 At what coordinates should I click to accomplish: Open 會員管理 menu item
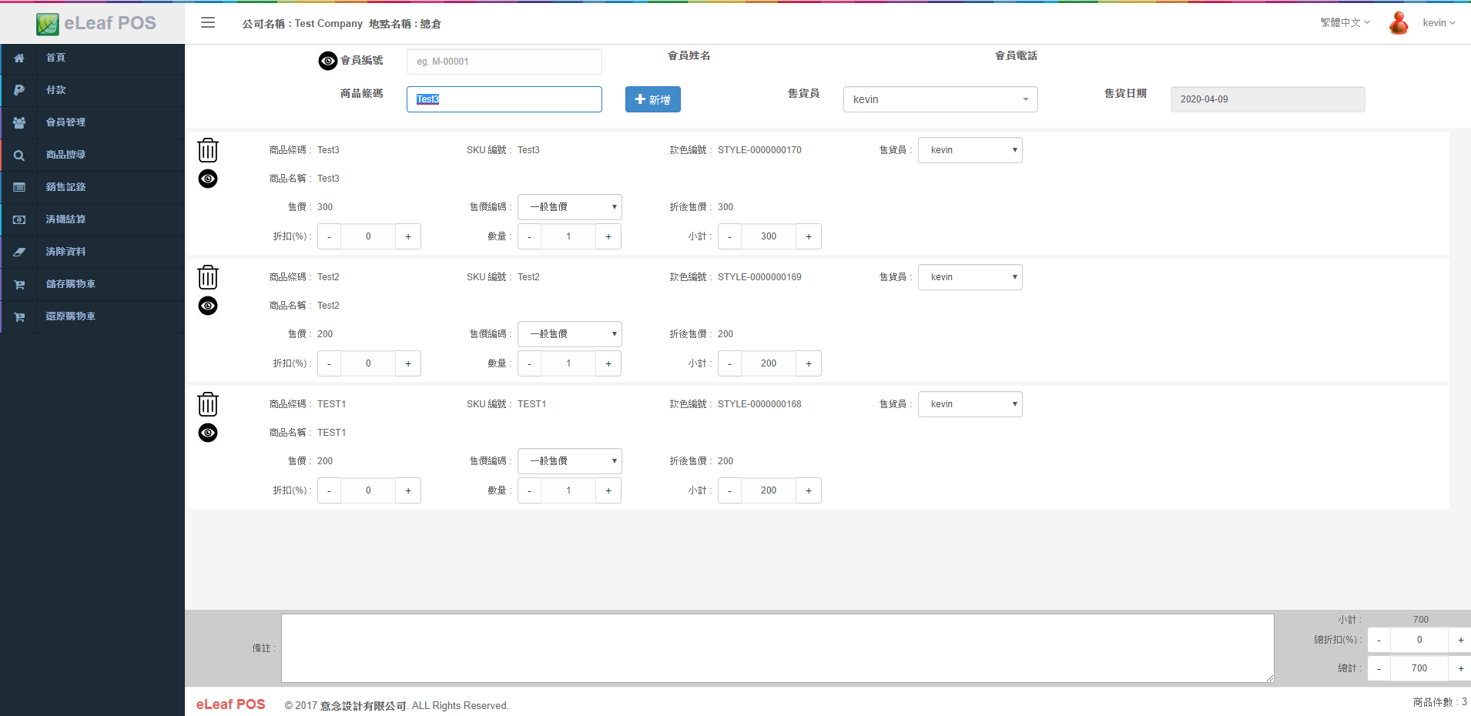[x=65, y=122]
